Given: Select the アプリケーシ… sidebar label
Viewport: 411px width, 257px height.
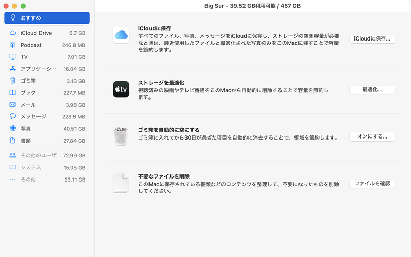Looking at the screenshot, I should [x=38, y=69].
